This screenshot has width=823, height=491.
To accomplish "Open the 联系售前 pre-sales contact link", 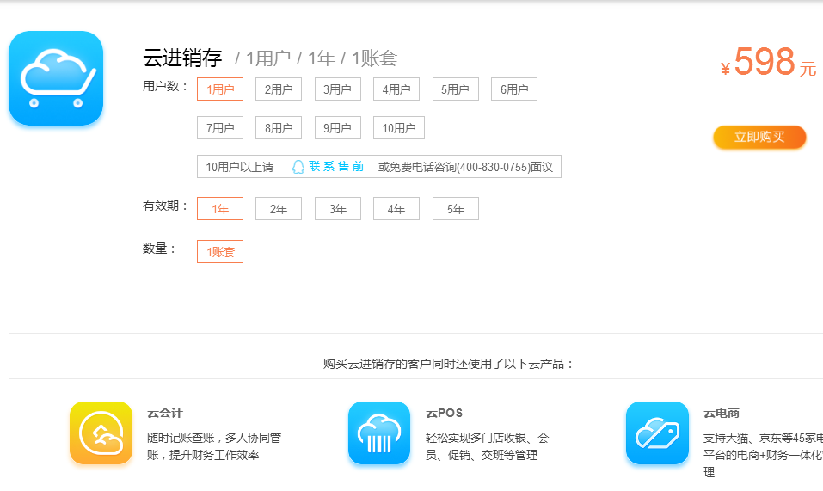I will 336,166.
